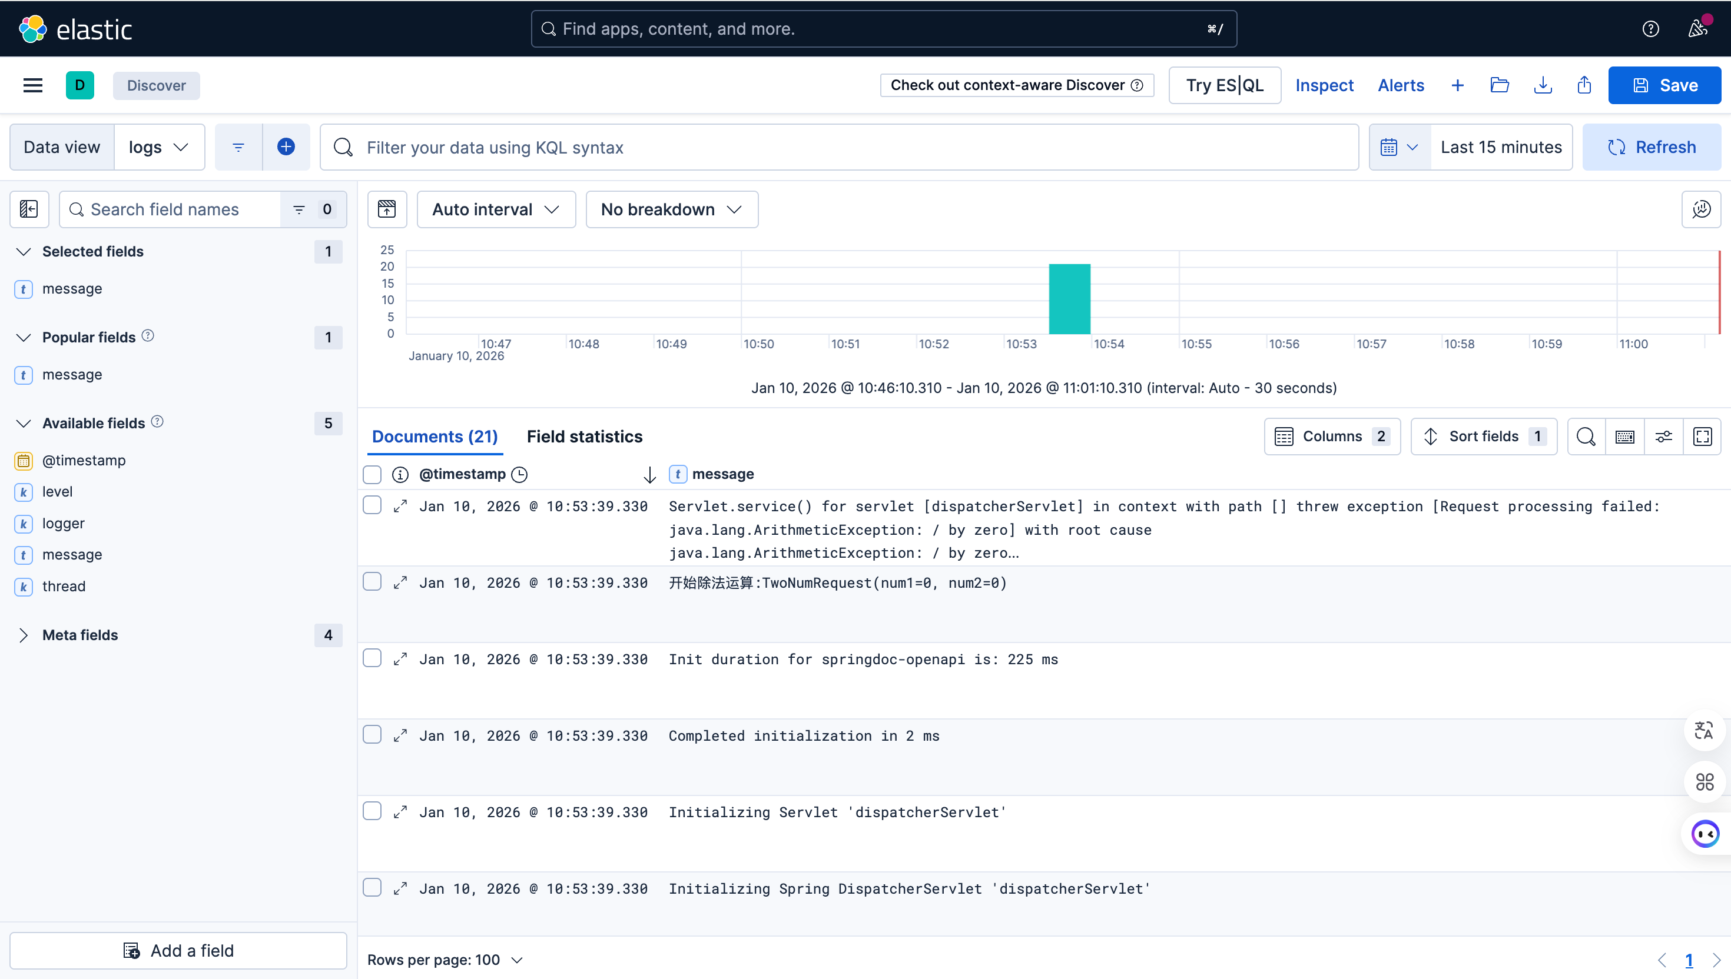The width and height of the screenshot is (1731, 979).
Task: Open the floating assistant face icon
Action: (1706, 834)
